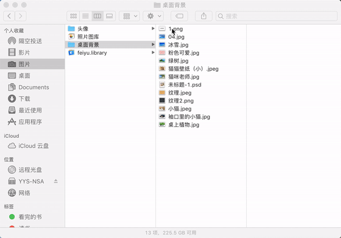Open 应用程序 in the sidebar
Image resolution: width=341 pixels, height=238 pixels.
[32, 122]
